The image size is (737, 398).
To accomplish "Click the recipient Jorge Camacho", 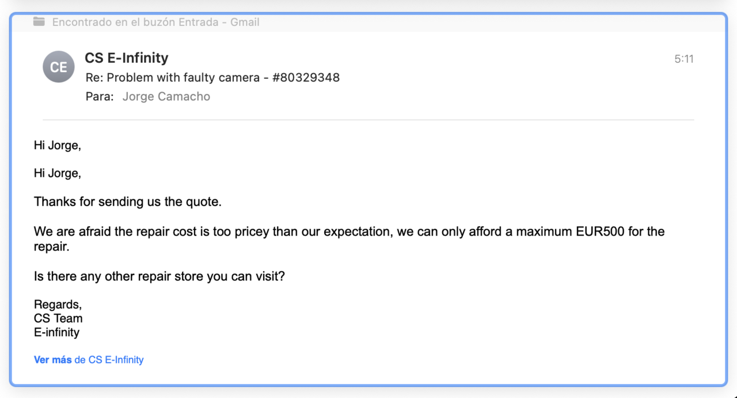I will pos(166,97).
